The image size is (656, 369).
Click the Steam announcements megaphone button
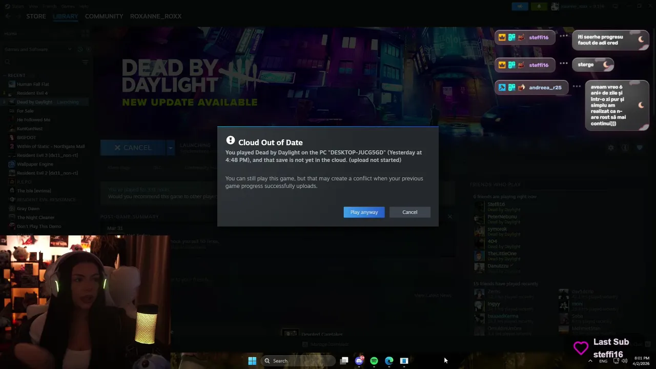point(520,6)
